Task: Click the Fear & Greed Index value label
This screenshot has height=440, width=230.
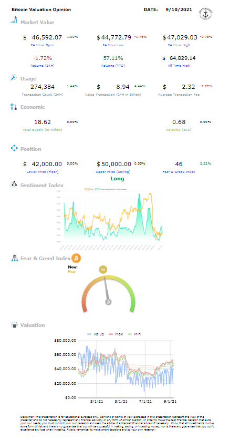Action: pos(179,172)
